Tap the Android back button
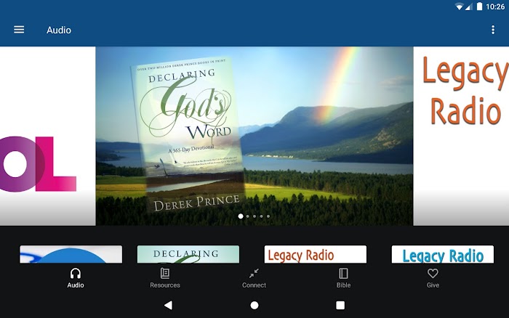Viewport: 509px width, 318px height. 168,305
